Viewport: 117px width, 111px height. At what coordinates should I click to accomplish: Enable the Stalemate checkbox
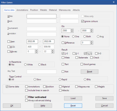[x=77, y=58]
